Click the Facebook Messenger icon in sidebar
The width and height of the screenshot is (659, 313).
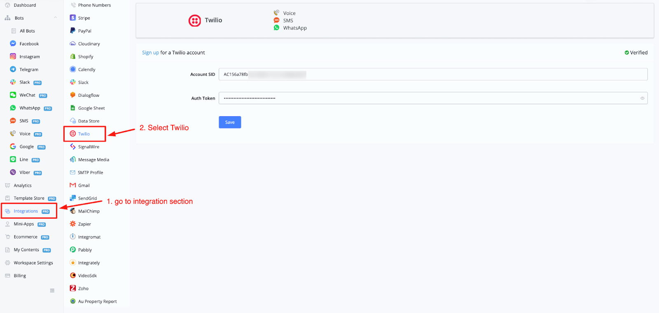(13, 43)
